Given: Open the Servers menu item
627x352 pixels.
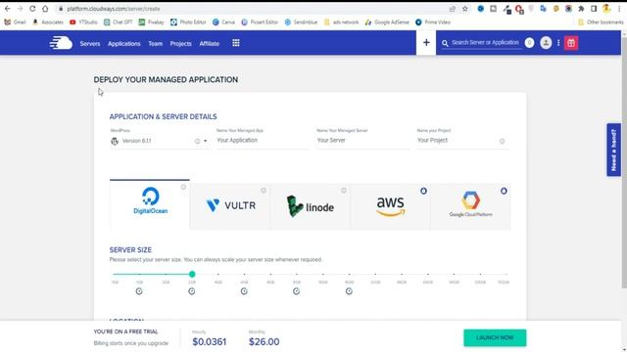Looking at the screenshot, I should click(x=90, y=43).
